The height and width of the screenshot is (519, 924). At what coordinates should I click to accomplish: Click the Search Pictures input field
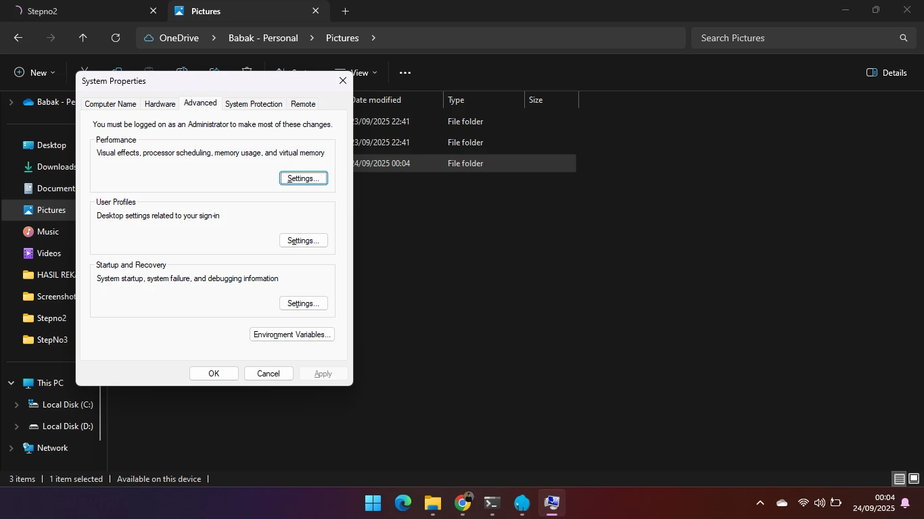coord(795,38)
